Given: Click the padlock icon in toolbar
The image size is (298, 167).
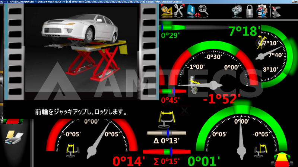Looking at the screenshot, I should tap(250, 11).
